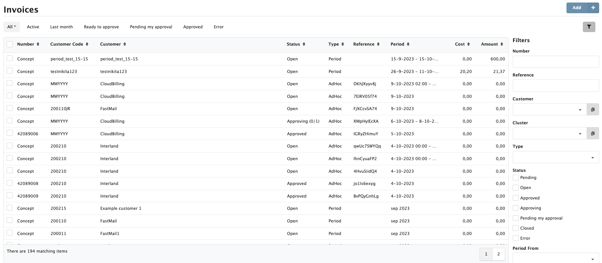Sort arrows on the Customer column
Screen dimensions: 602x263
pos(125,44)
